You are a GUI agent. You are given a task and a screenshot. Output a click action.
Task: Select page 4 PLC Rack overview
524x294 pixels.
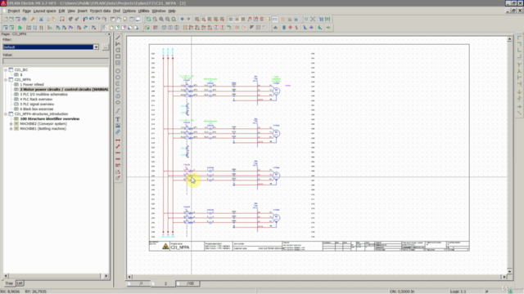pos(36,100)
